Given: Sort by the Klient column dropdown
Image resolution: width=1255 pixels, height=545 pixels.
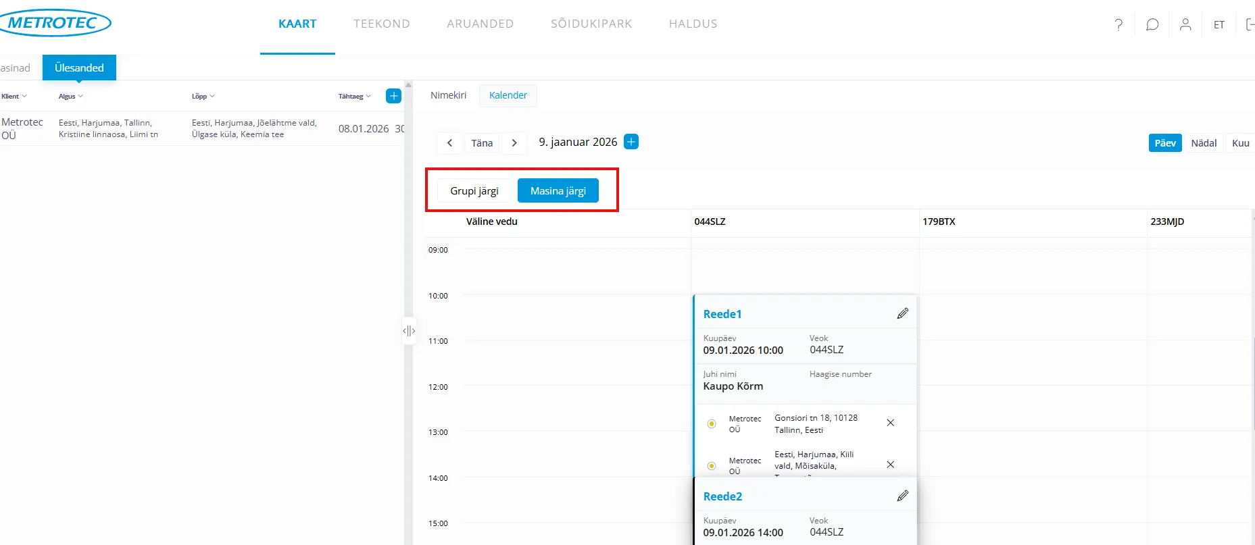Looking at the screenshot, I should (14, 97).
